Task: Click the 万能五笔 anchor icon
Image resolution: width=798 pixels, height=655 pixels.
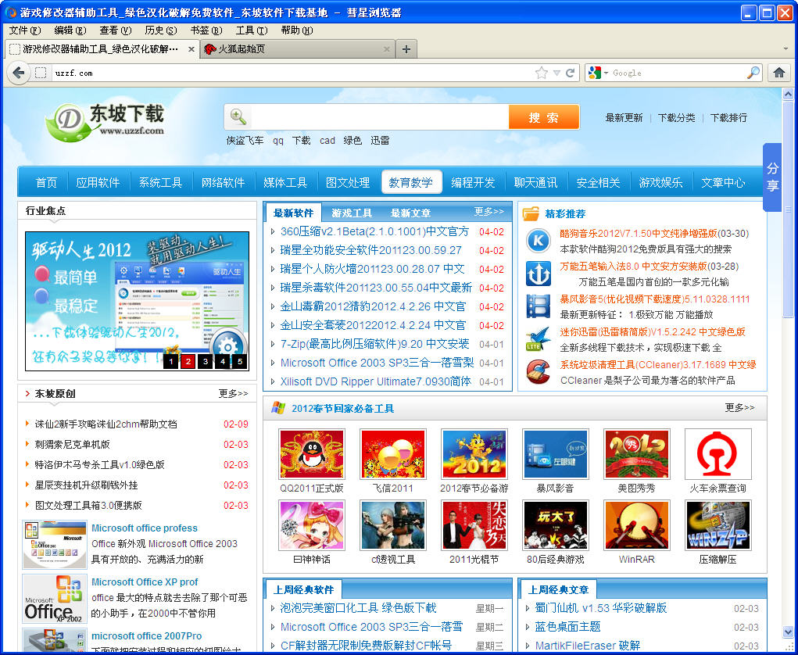Action: click(539, 274)
